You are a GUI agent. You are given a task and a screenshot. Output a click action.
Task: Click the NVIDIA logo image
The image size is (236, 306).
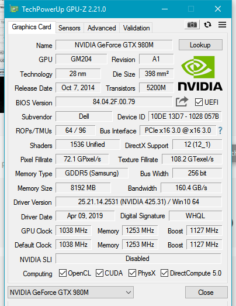200,74
